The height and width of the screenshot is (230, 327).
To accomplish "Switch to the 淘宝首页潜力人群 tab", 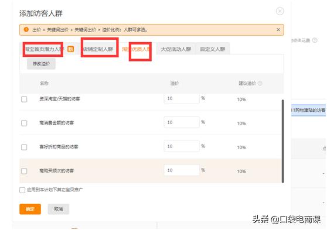I will click(x=44, y=49).
